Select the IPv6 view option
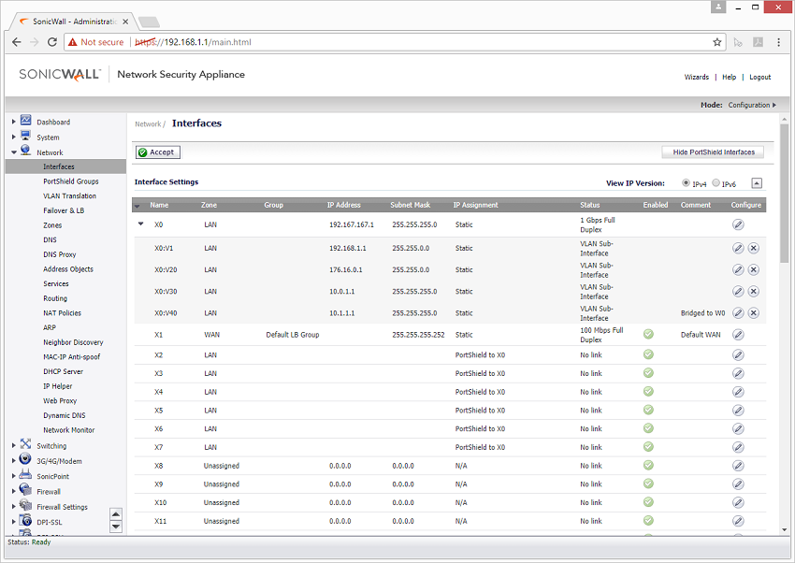Viewport: 795px width, 563px height. [715, 183]
